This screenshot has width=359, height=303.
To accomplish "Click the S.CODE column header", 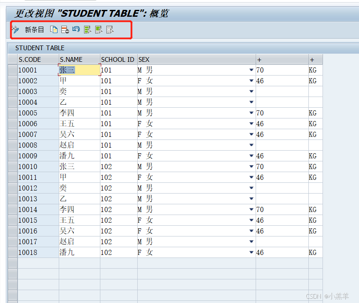I will pos(38,59).
